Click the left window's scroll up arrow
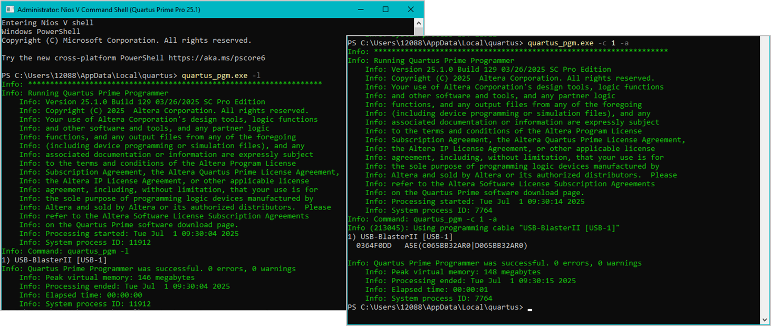The image size is (771, 326). [x=419, y=23]
